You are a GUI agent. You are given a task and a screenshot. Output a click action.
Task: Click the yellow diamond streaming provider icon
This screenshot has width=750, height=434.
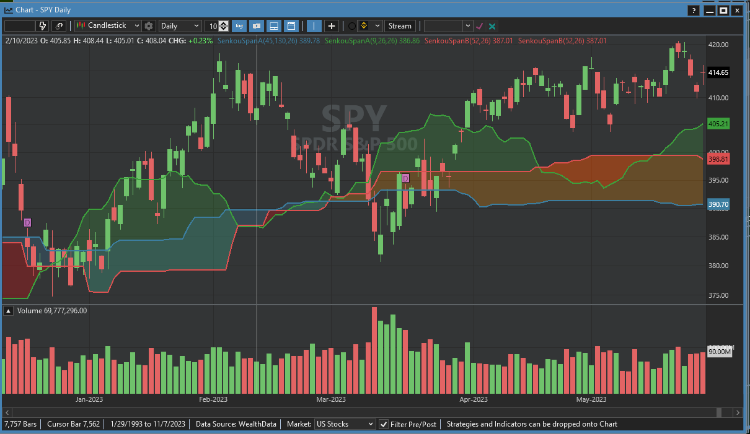(364, 26)
